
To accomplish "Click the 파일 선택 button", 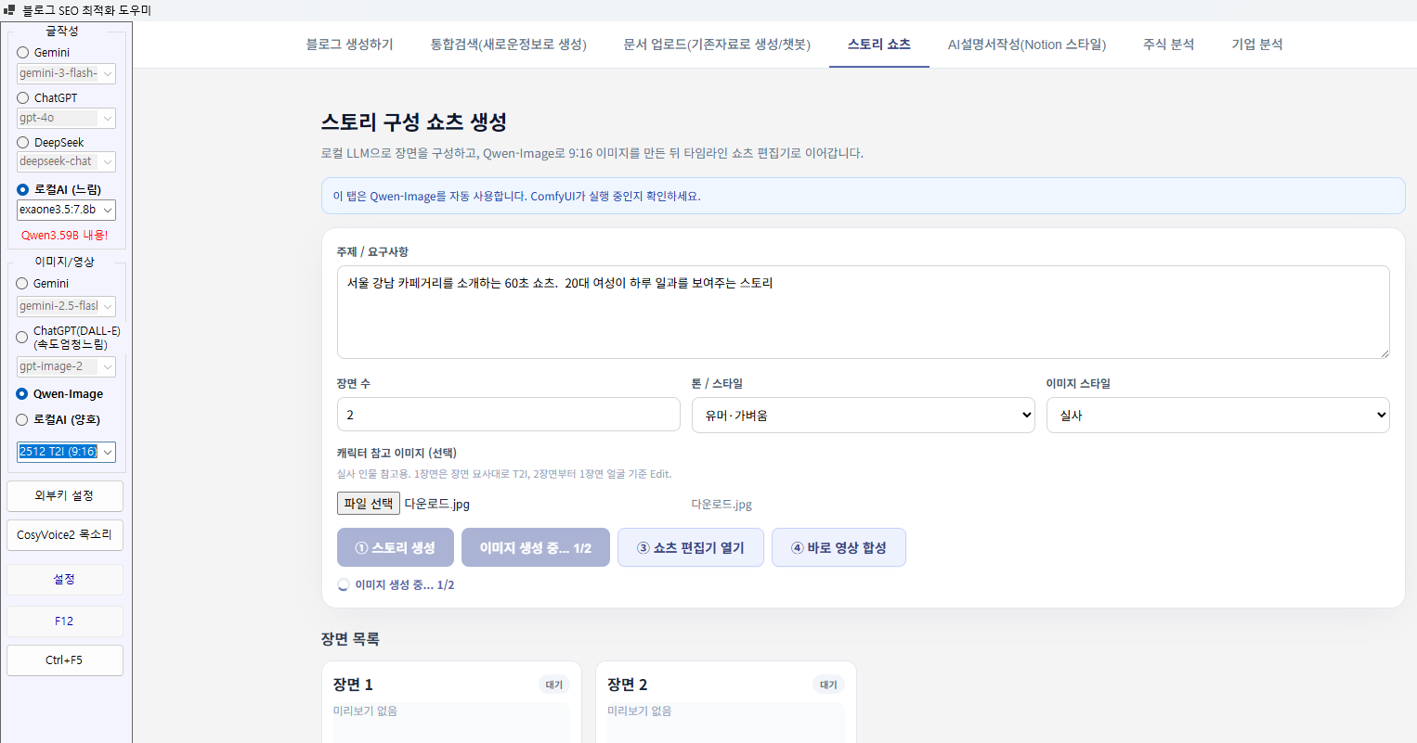I will click(x=369, y=504).
